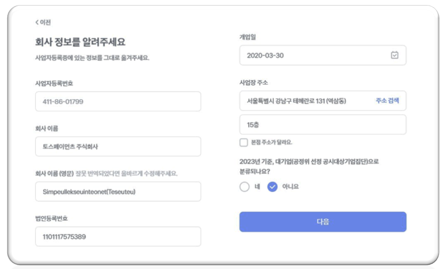Select the 아니오 radio button
The image size is (447, 269).
pyautogui.click(x=273, y=187)
